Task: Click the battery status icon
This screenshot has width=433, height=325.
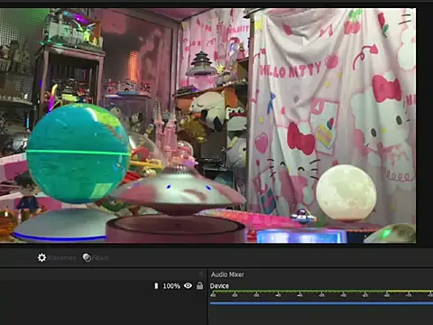Action: click(156, 285)
